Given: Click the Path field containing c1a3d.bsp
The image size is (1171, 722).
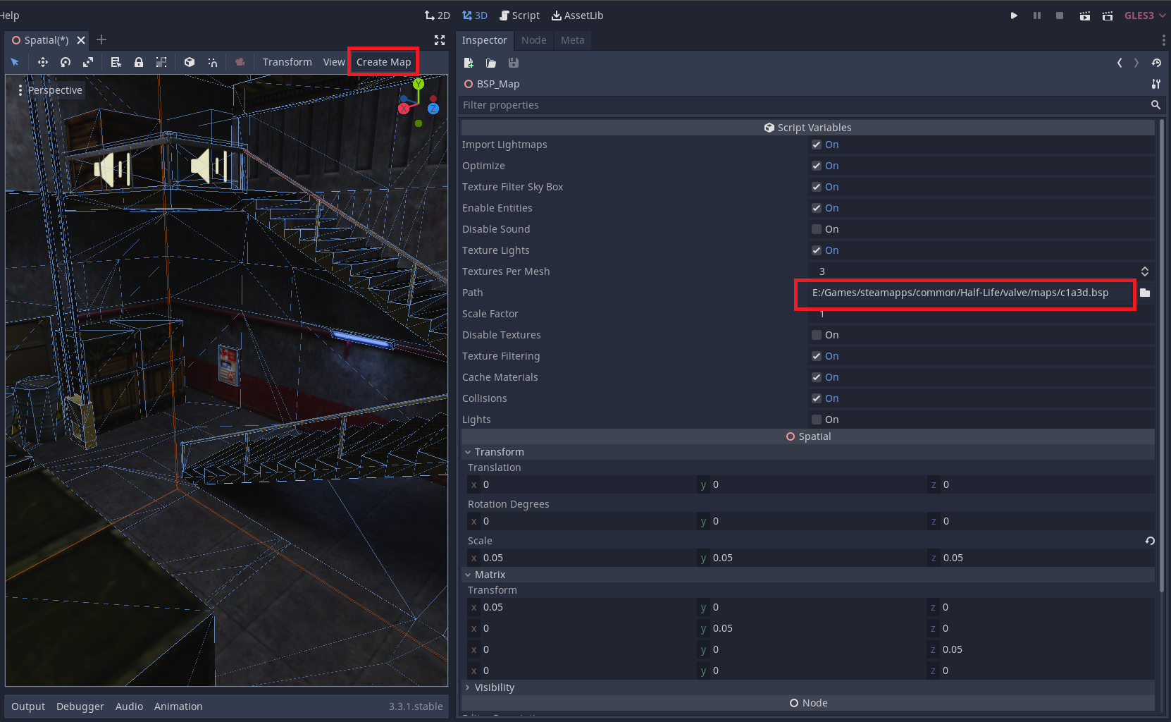Looking at the screenshot, I should [971, 293].
